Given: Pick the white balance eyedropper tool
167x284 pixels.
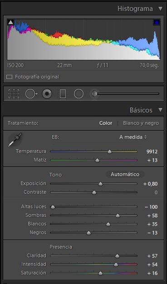Looking at the screenshot, I should pos(15,140).
